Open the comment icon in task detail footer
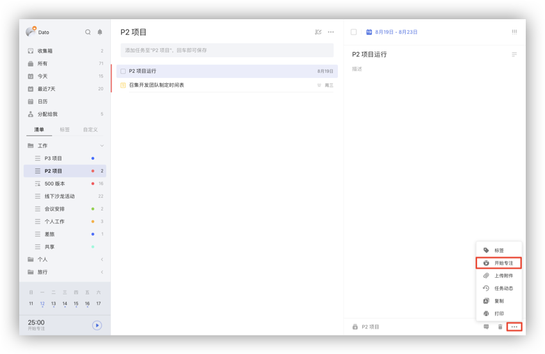Image resolution: width=545 pixels, height=354 pixels. [x=486, y=327]
